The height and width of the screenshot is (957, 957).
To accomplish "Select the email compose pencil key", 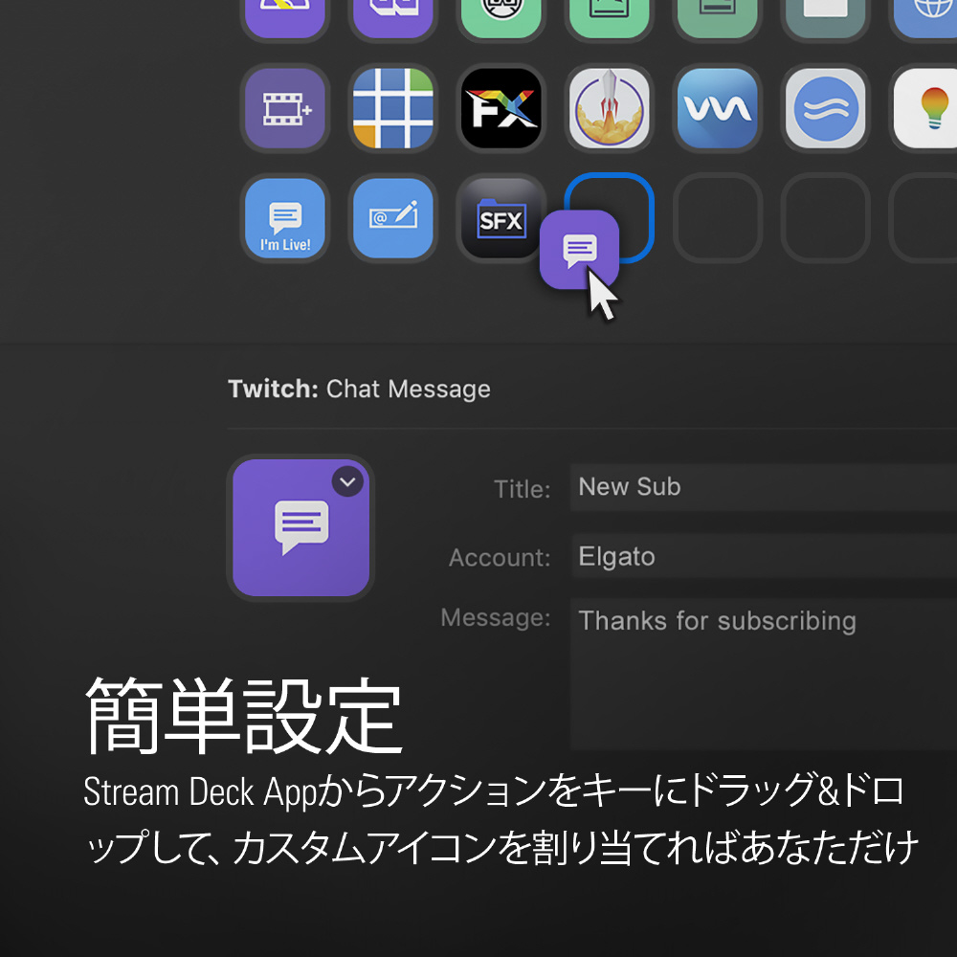I will (392, 218).
